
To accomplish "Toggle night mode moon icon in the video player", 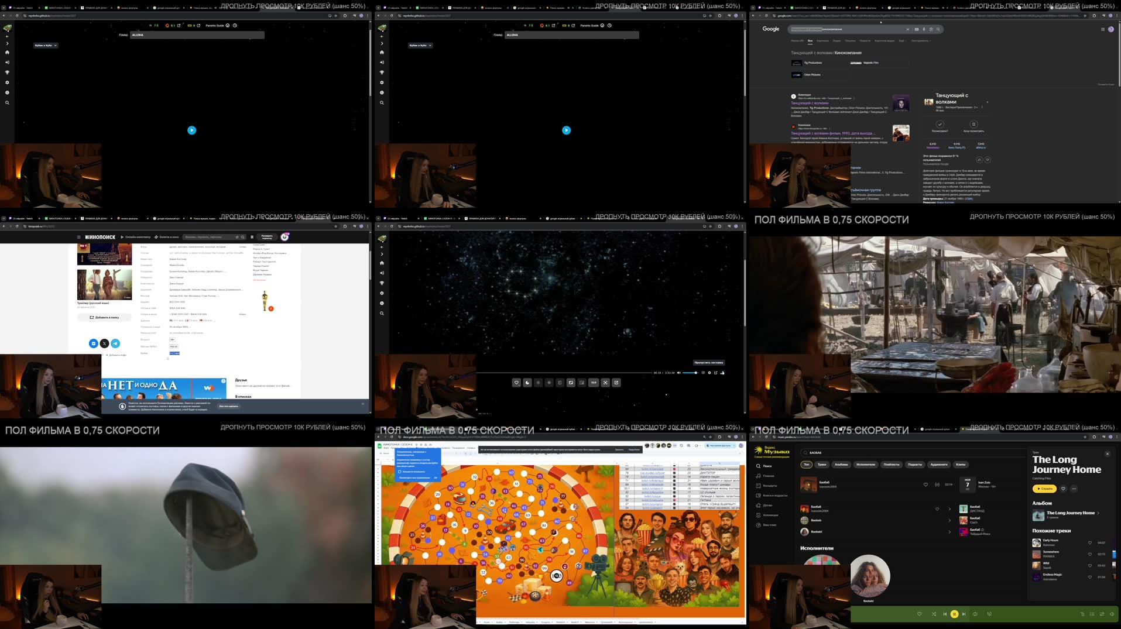I will pyautogui.click(x=527, y=383).
